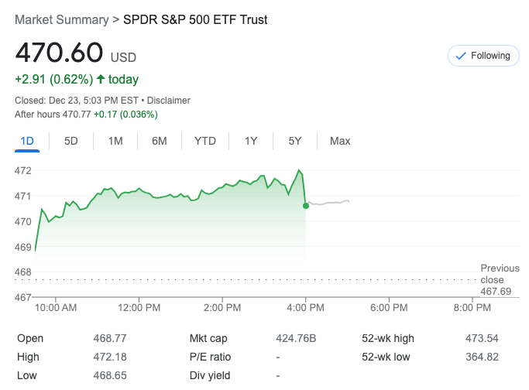The height and width of the screenshot is (390, 529).
Task: Switch to the 5D tab
Action: point(70,141)
